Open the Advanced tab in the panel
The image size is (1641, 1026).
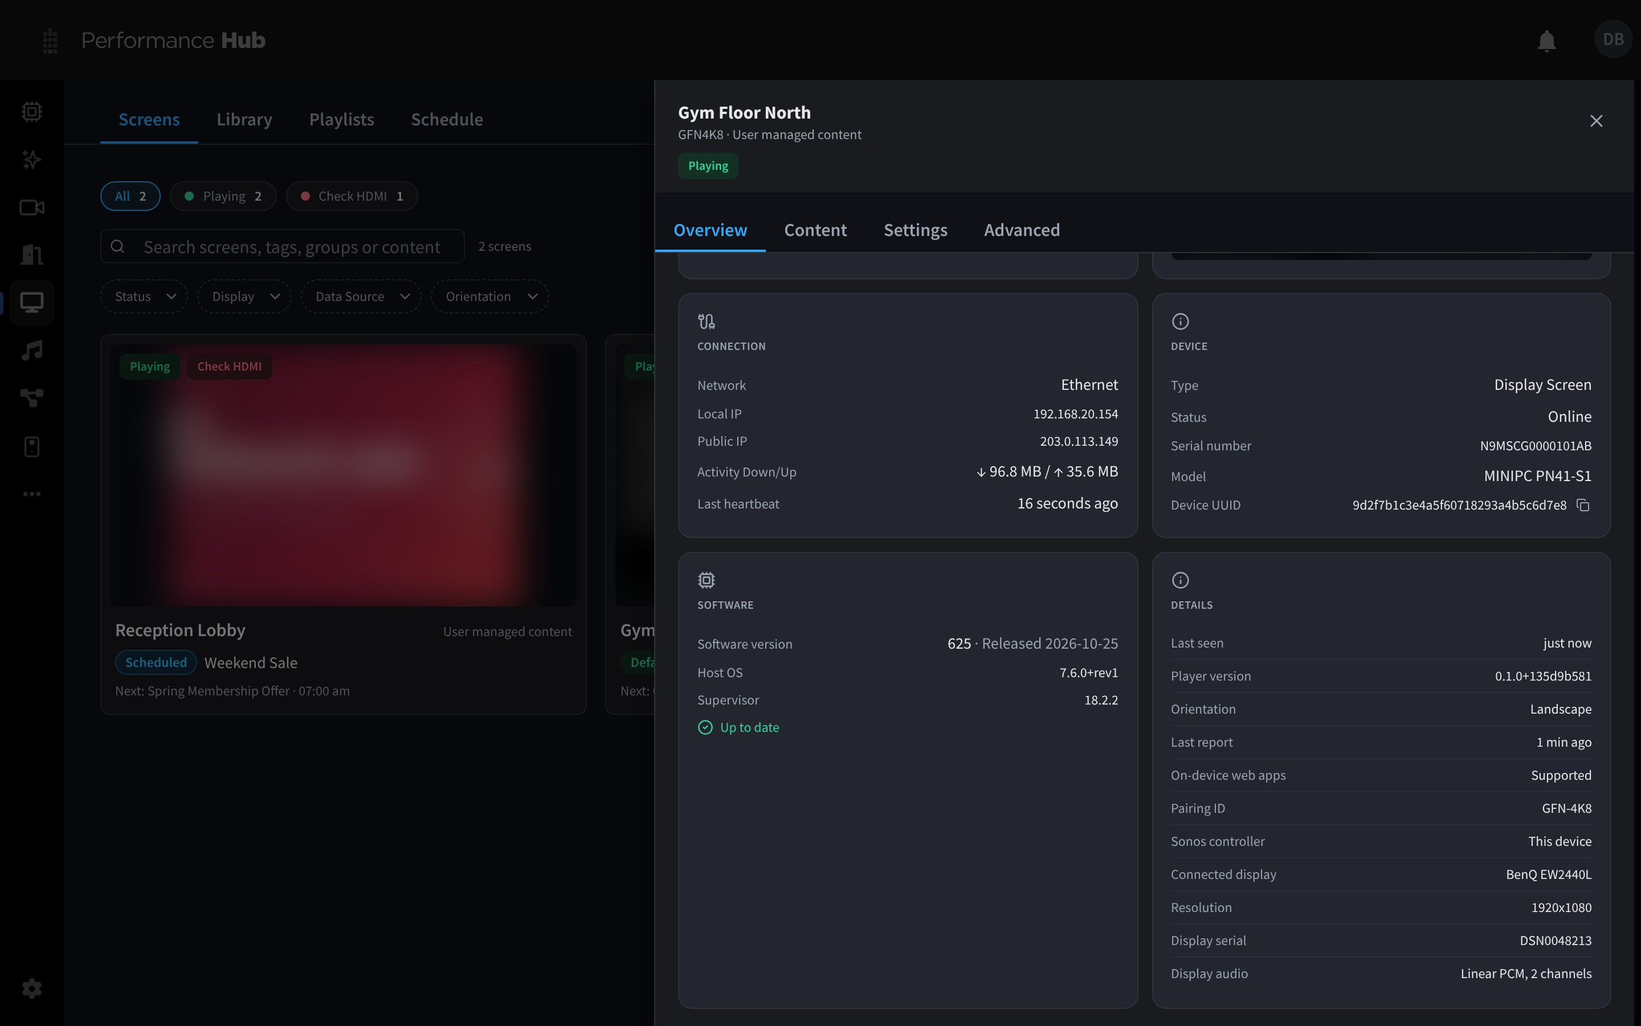(x=1022, y=230)
